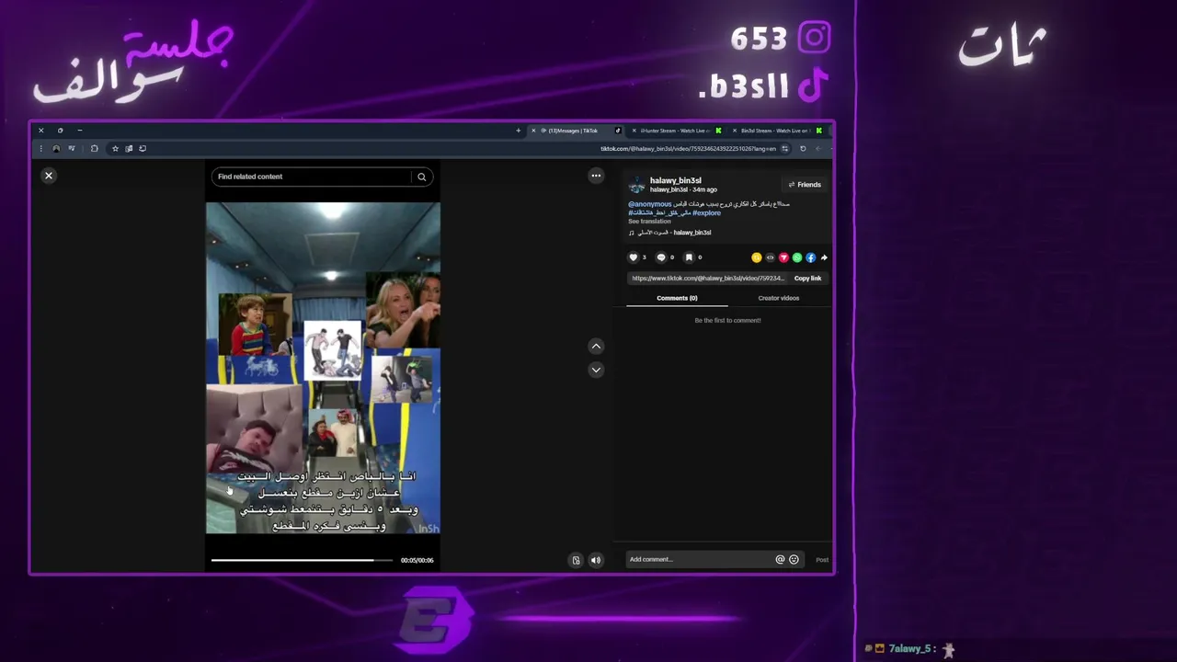
Task: Like the video with the heart icon
Action: (633, 257)
